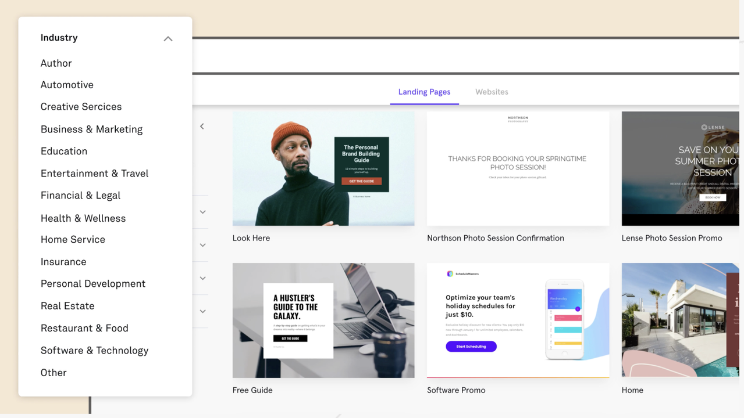Select the Creative Sercices industry filter
The width and height of the screenshot is (744, 418).
(x=81, y=106)
